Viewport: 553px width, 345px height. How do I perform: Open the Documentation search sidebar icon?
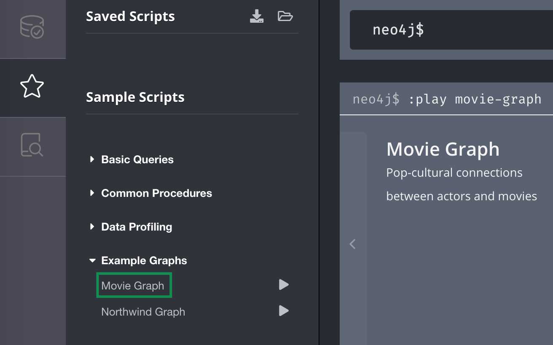32,145
